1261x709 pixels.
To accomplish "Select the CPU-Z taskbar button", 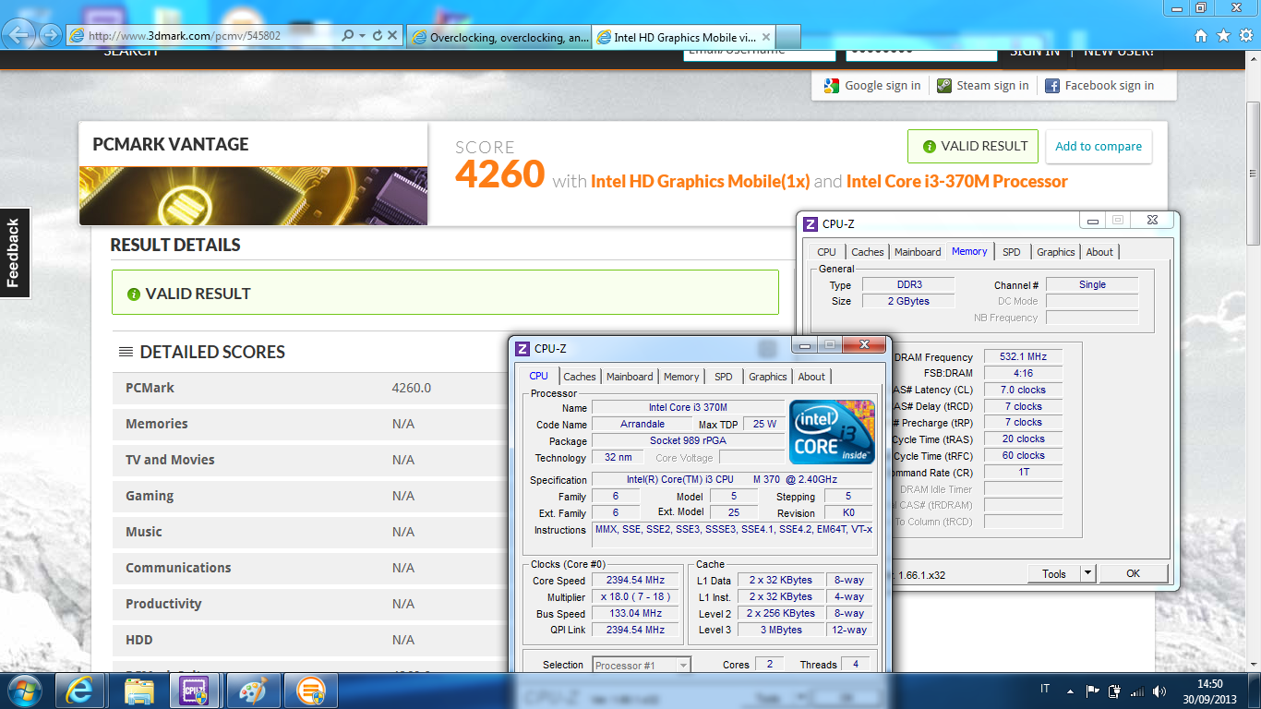I will click(x=194, y=691).
